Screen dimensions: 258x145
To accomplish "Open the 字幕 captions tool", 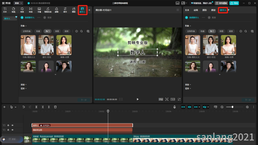I will coord(39,10).
